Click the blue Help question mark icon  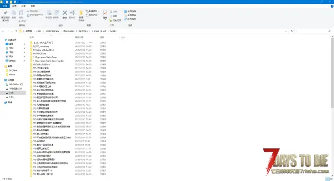[332, 6]
